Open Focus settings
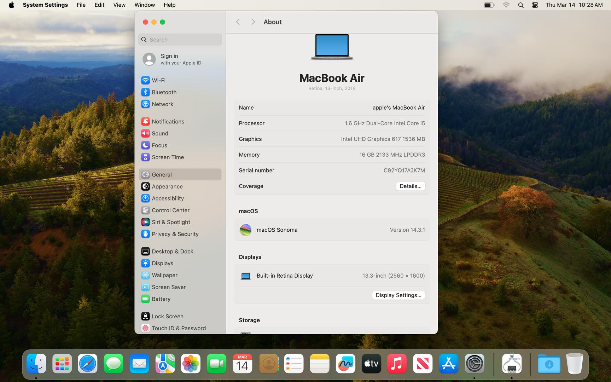 (180, 145)
